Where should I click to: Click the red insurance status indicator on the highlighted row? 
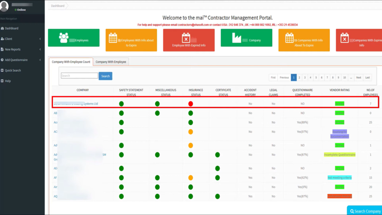[x=191, y=104]
